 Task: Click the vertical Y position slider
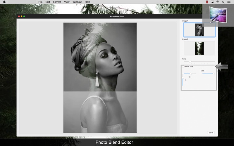point(183,80)
